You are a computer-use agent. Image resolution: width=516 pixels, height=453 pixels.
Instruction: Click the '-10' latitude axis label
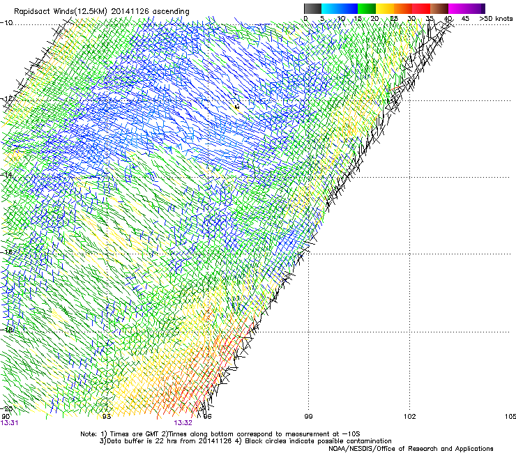point(6,23)
